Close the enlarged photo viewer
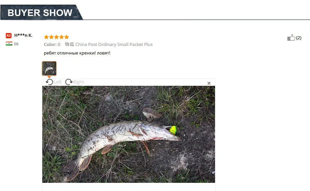 pos(209,83)
